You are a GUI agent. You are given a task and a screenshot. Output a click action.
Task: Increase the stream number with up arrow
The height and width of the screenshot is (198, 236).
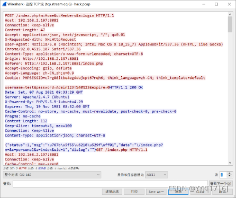coord(229,173)
